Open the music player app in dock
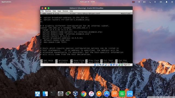This screenshot has width=175, height=98. tap(91, 94)
